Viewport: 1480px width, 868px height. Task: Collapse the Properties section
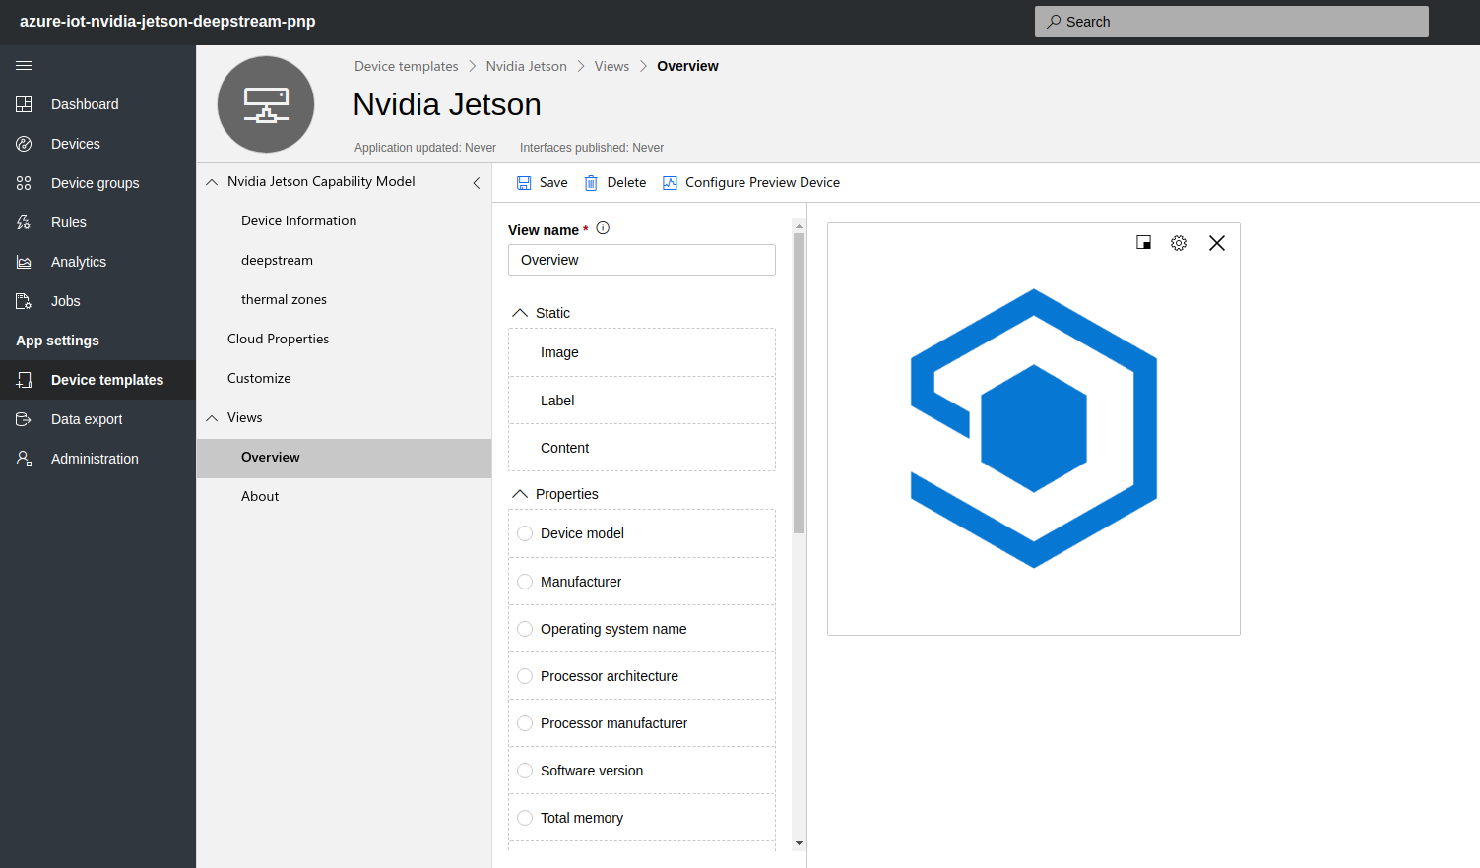coord(520,494)
